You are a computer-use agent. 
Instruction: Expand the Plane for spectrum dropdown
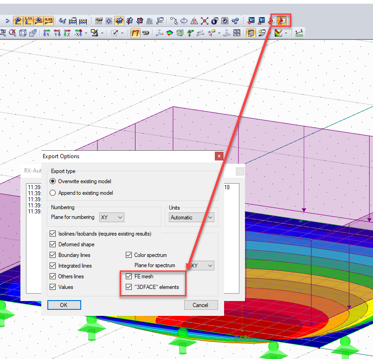[x=202, y=265]
